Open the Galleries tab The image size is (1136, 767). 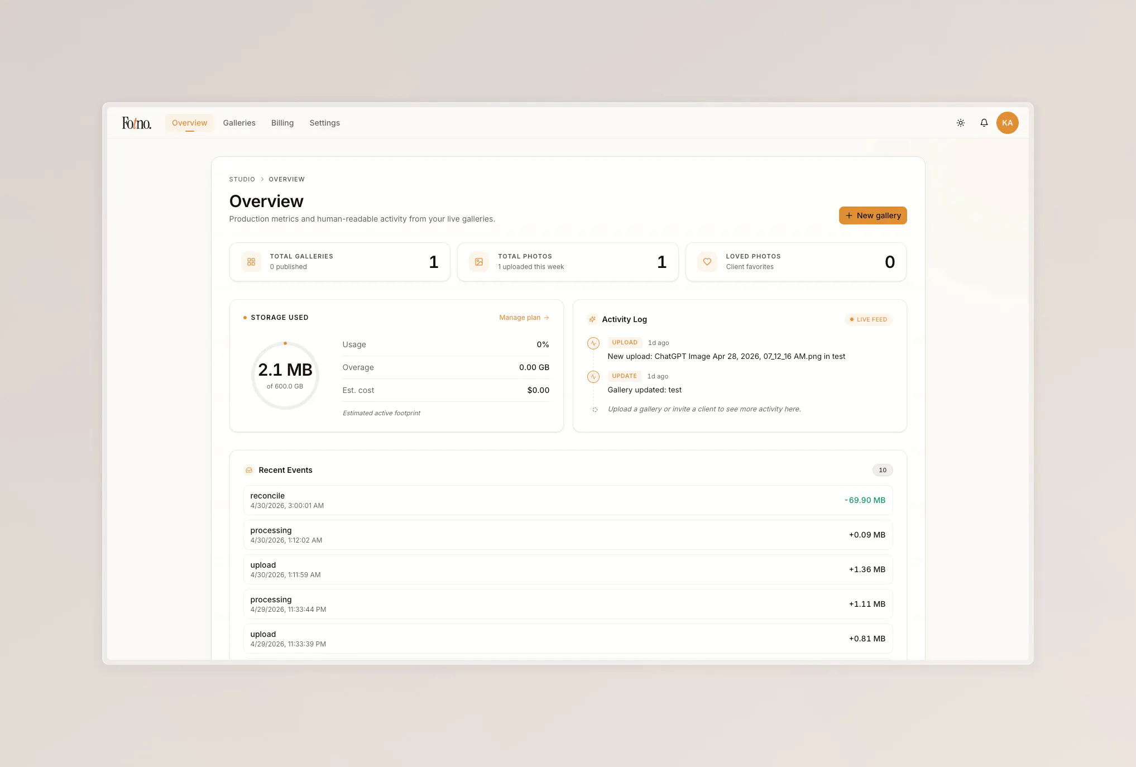pos(239,123)
